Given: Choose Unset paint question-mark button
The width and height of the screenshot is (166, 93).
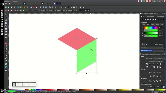Looking at the screenshot, I should [158, 20].
